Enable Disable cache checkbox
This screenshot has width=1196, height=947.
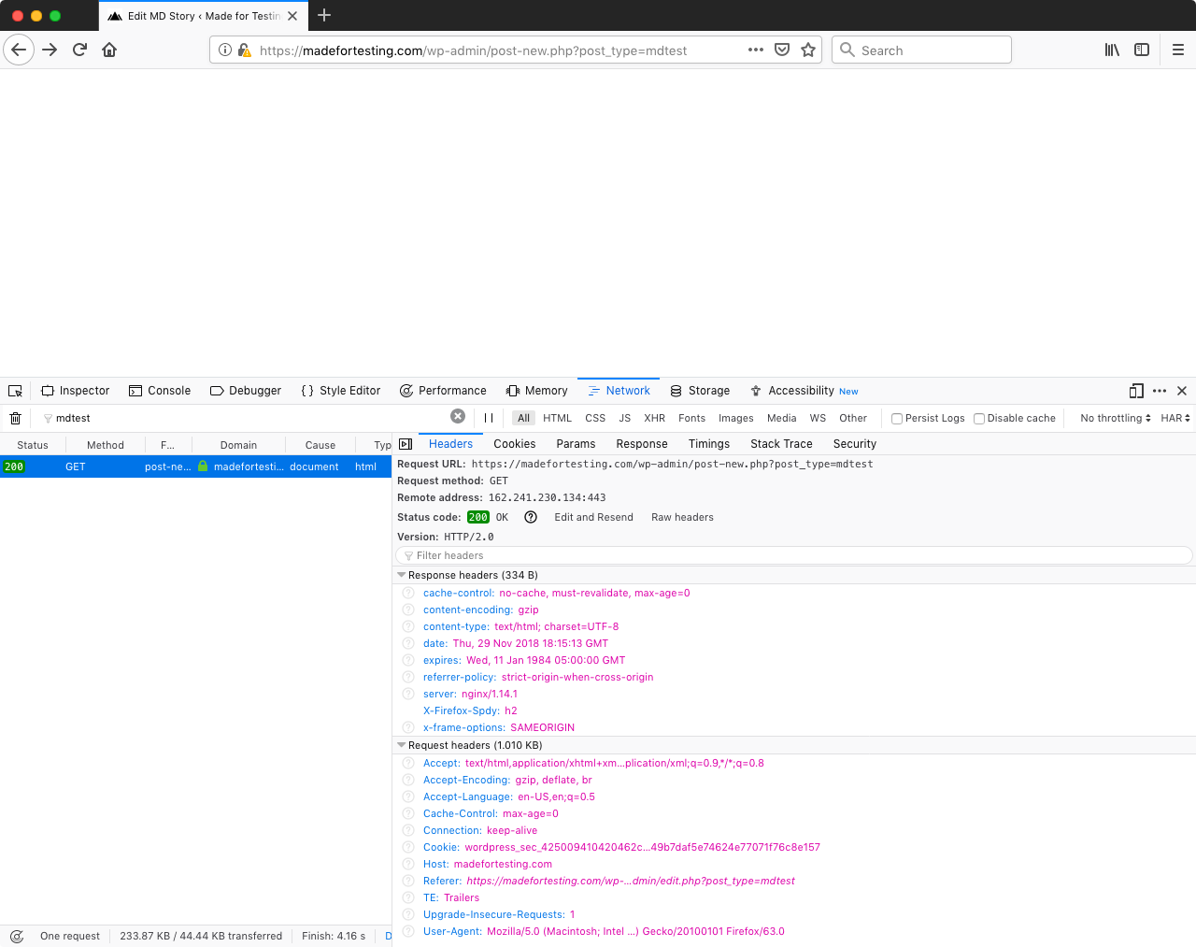[x=979, y=419]
